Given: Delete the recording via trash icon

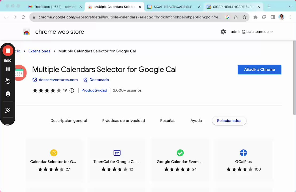Looking at the screenshot, I should tap(8, 94).
